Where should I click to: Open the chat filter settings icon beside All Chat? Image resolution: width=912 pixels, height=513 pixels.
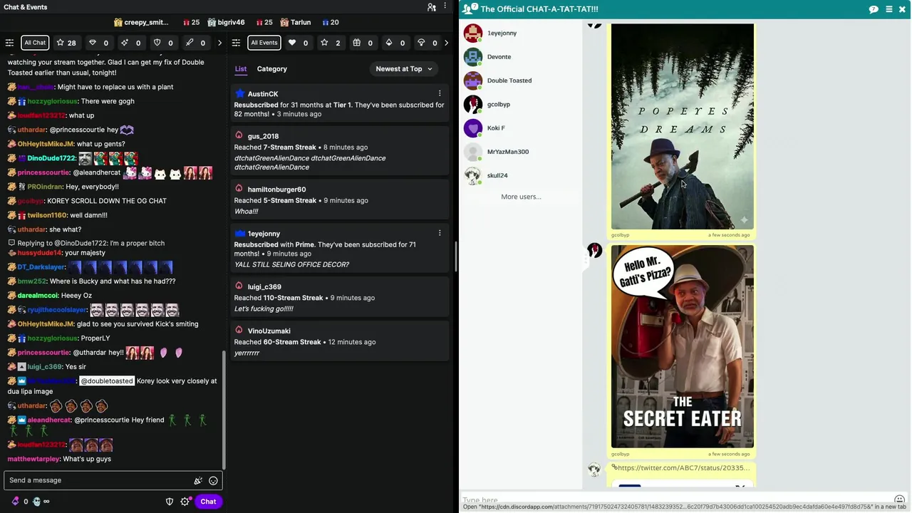click(9, 43)
